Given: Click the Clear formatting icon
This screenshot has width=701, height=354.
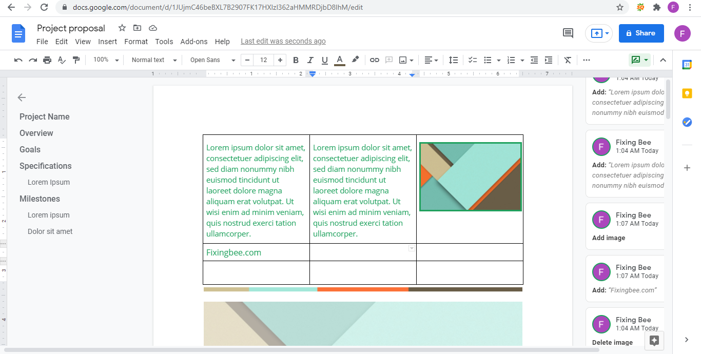Looking at the screenshot, I should point(568,60).
